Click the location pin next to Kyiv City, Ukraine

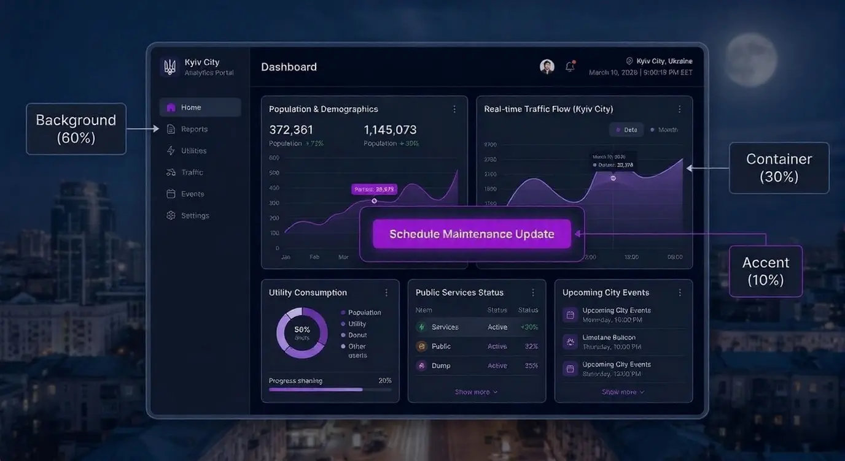628,61
